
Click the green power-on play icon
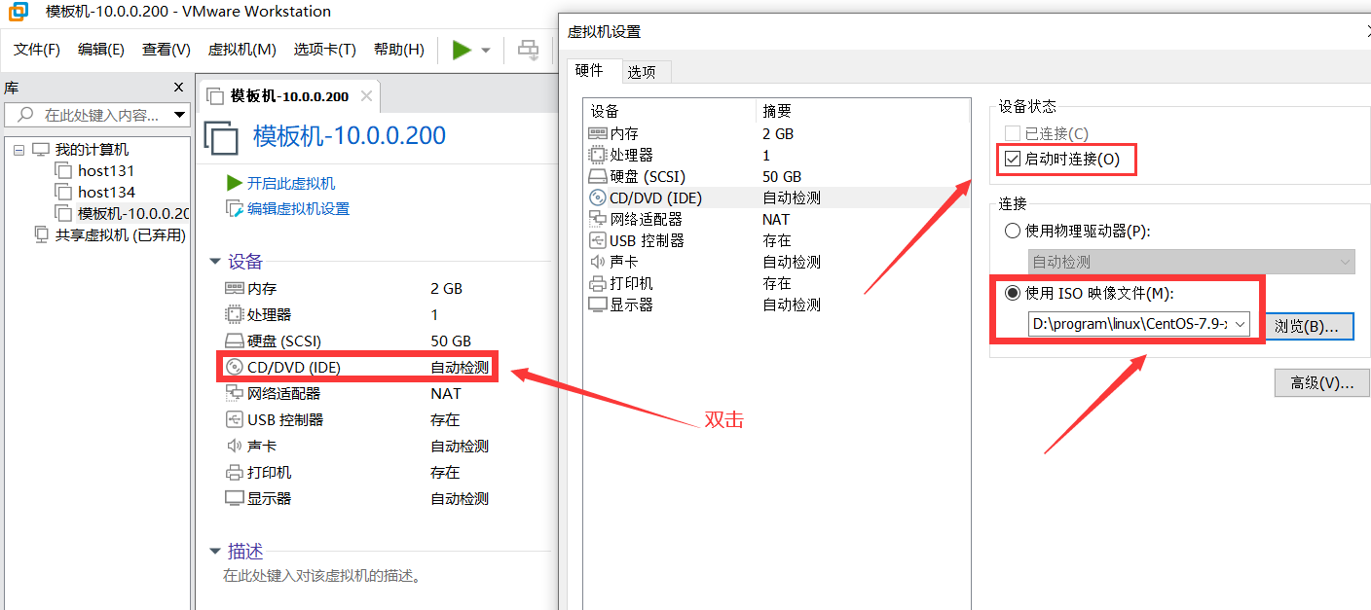coord(462,50)
